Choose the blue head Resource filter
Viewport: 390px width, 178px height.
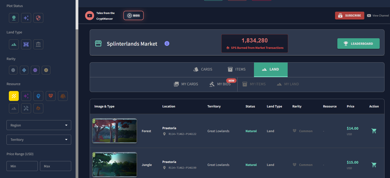click(x=38, y=96)
